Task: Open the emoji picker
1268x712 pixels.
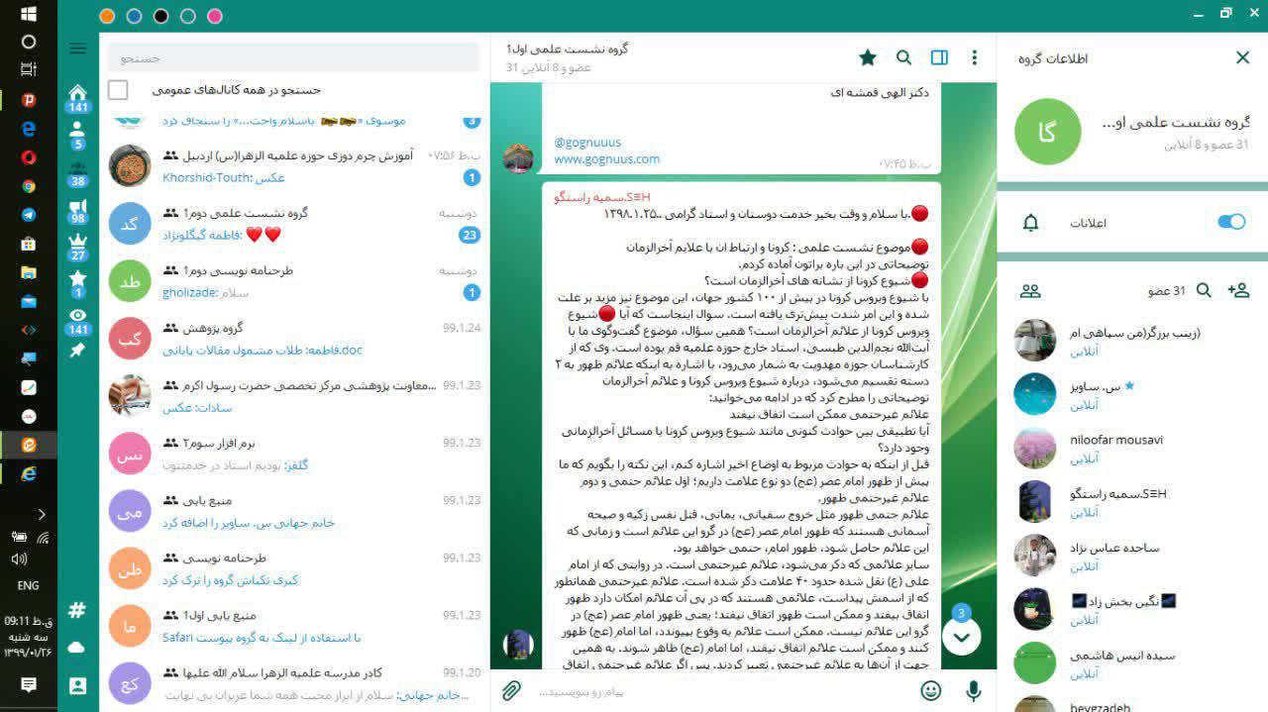Action: (x=930, y=690)
